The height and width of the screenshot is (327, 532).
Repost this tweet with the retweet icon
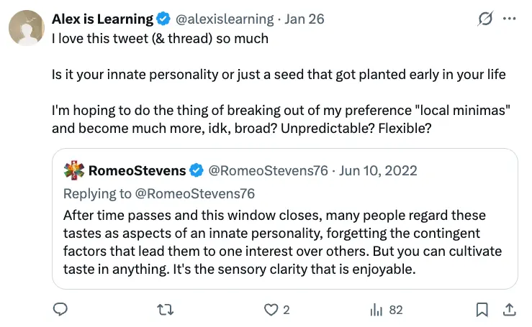pyautogui.click(x=166, y=310)
